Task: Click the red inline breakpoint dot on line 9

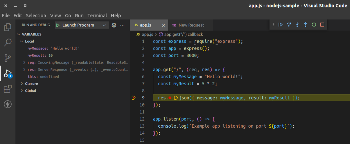Action: [170, 98]
